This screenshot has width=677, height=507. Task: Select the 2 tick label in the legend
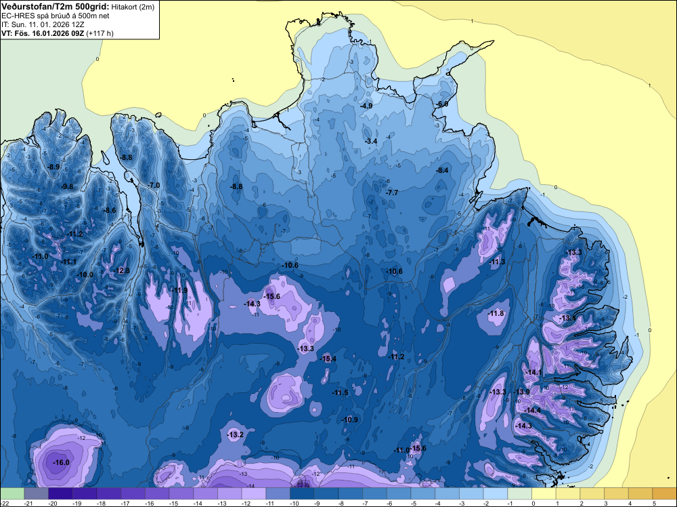(x=582, y=503)
